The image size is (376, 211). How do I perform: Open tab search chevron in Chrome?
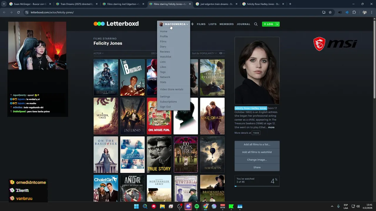click(x=4, y=4)
